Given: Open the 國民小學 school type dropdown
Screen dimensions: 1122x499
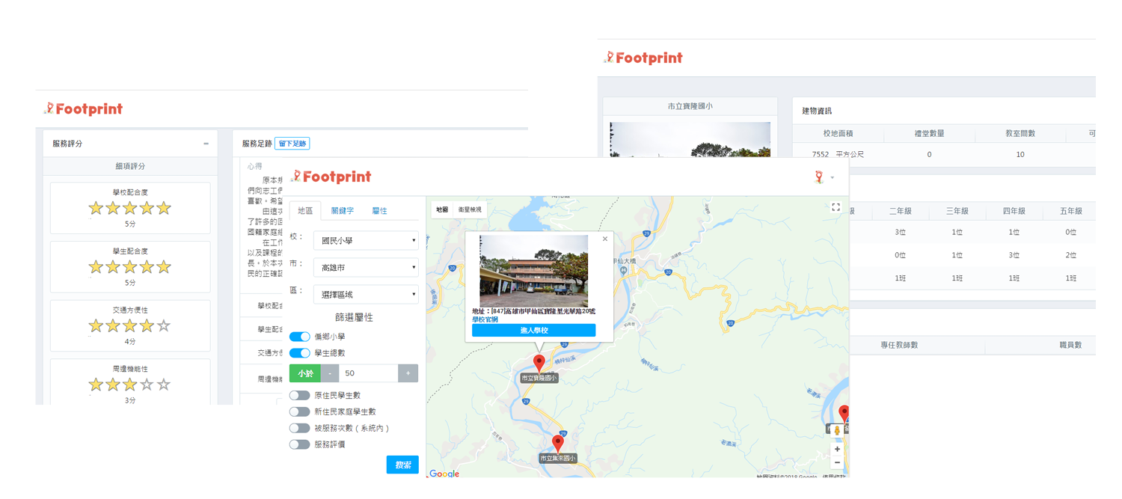Looking at the screenshot, I should 365,240.
